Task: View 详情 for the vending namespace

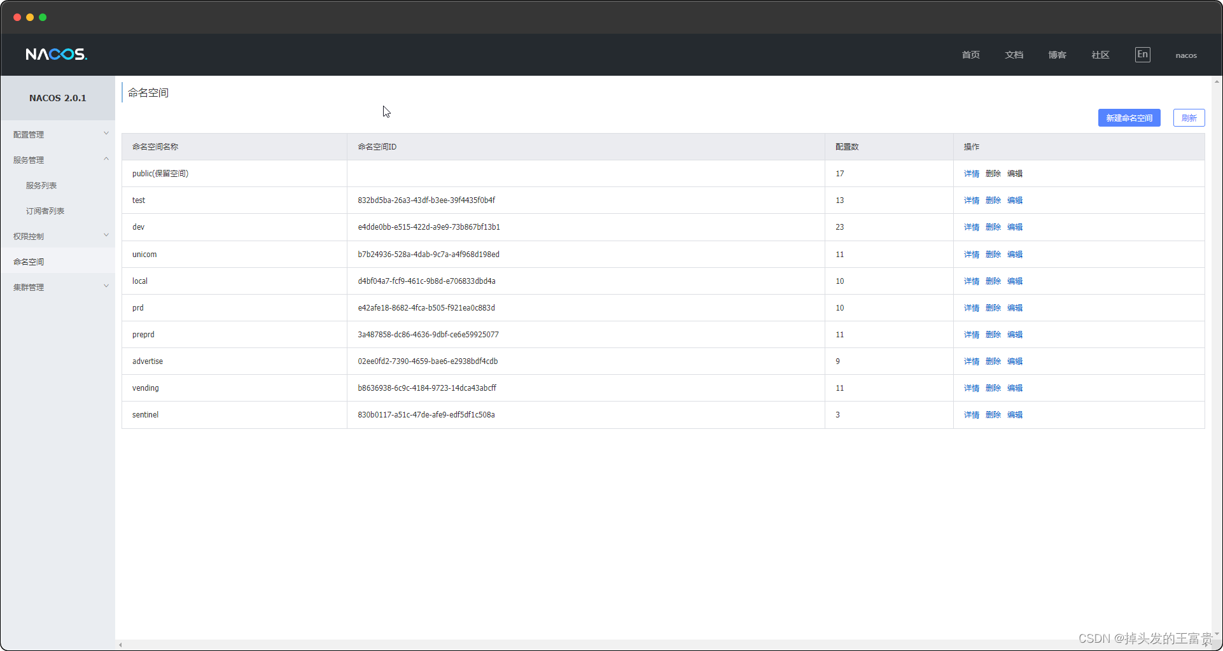Action: [x=971, y=388]
